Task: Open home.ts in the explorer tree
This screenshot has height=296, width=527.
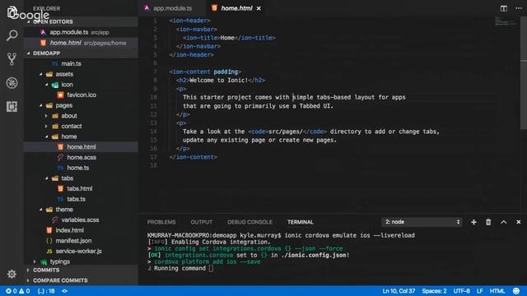Action: click(77, 168)
